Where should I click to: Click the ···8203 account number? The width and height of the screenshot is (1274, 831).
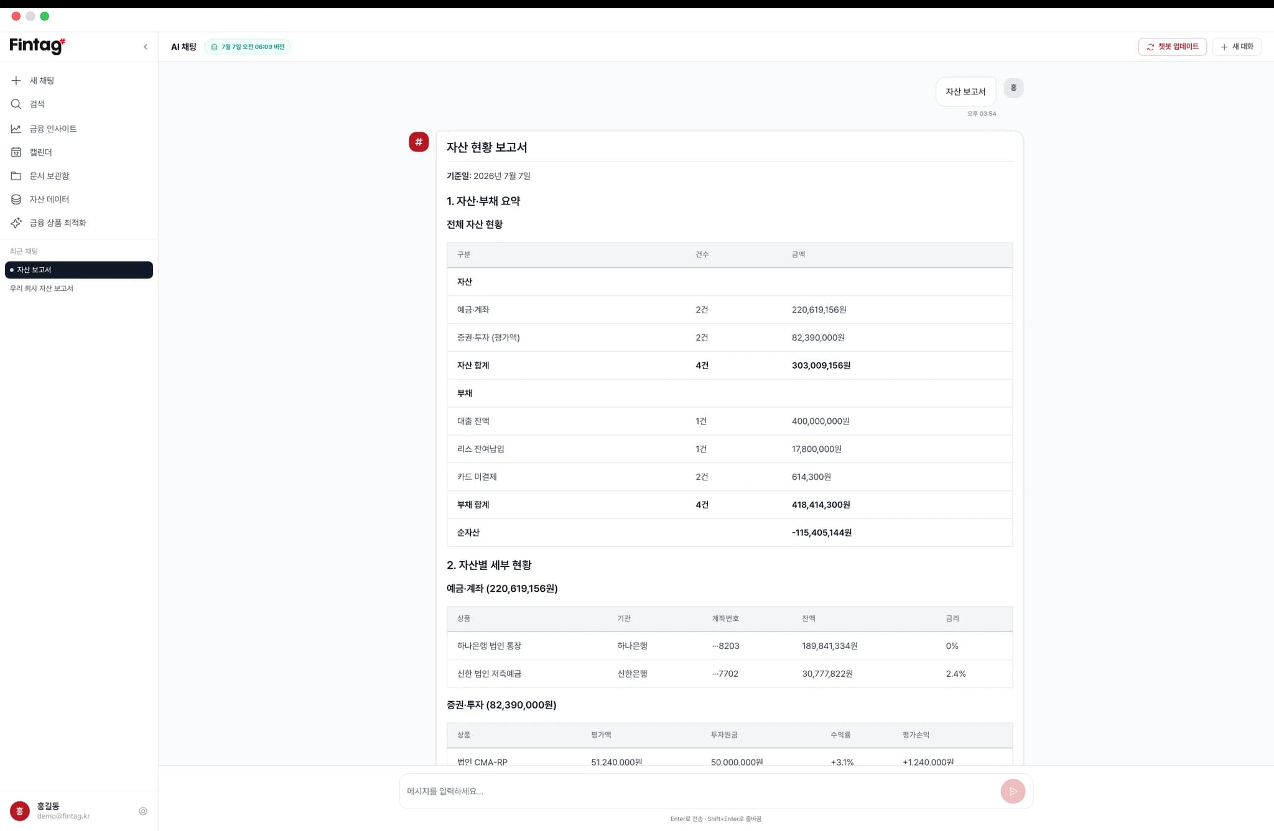(x=726, y=646)
